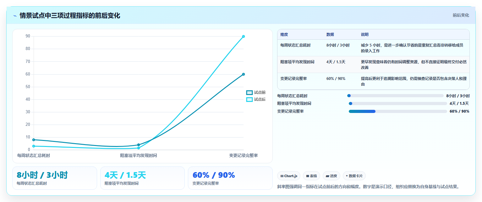This screenshot has width=482, height=202.
Task: Click the Chart.js chip
Action: point(289,176)
